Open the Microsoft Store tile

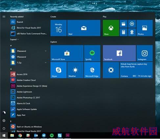pos(67,53)
